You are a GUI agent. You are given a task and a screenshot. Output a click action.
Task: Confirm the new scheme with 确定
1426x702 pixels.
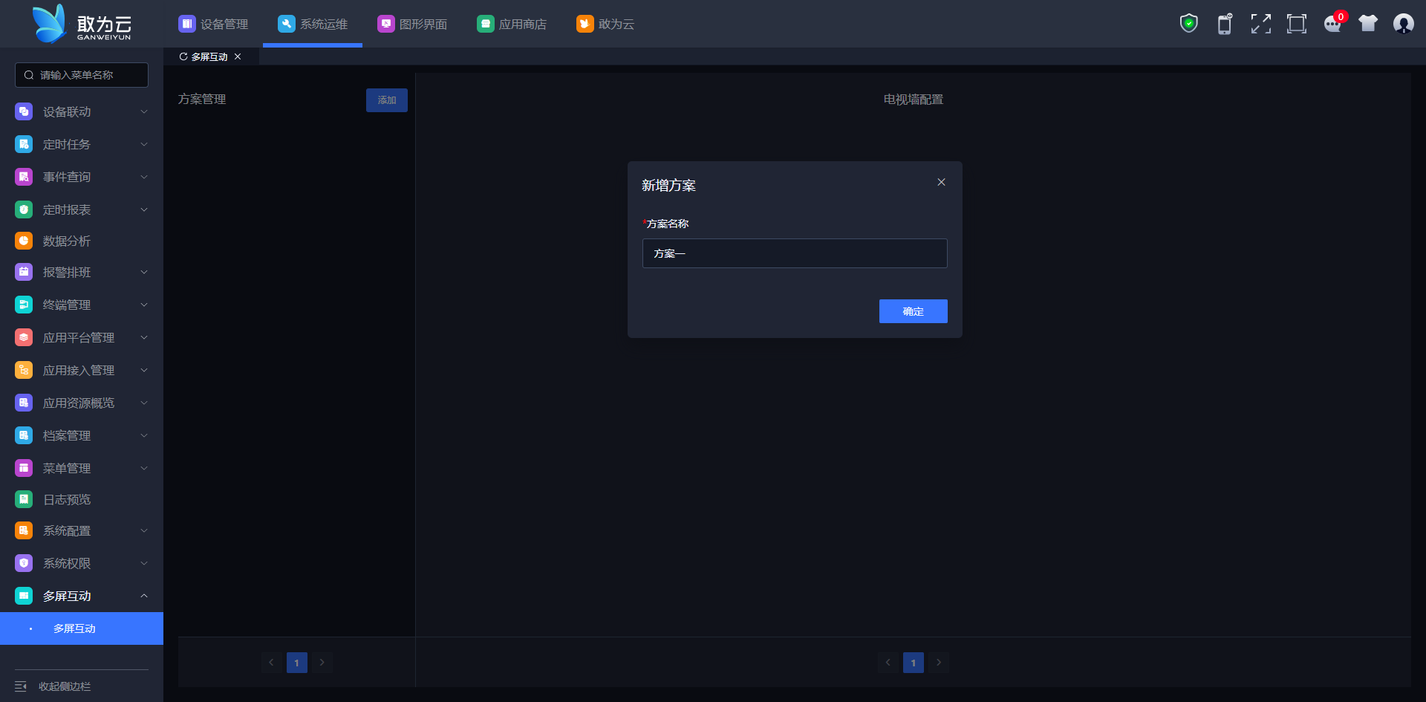click(x=914, y=311)
